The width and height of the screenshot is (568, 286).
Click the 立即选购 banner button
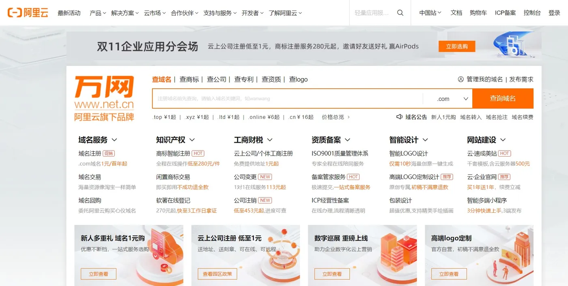coord(457,47)
